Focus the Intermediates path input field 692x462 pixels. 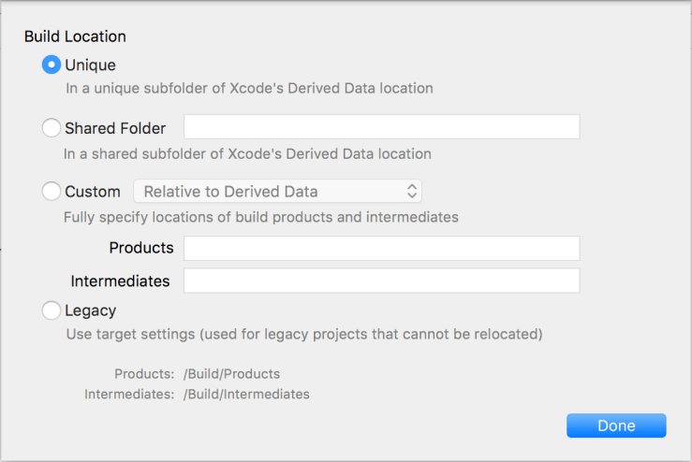(x=381, y=281)
